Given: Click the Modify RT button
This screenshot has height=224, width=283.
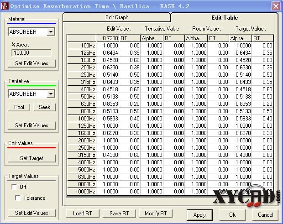Looking at the screenshot, I should 156,214.
